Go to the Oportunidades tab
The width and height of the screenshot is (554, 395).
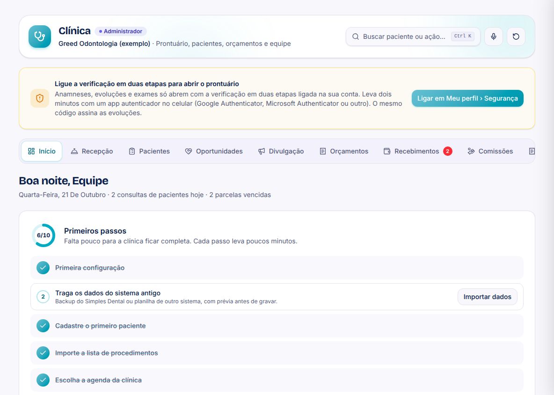(x=214, y=151)
